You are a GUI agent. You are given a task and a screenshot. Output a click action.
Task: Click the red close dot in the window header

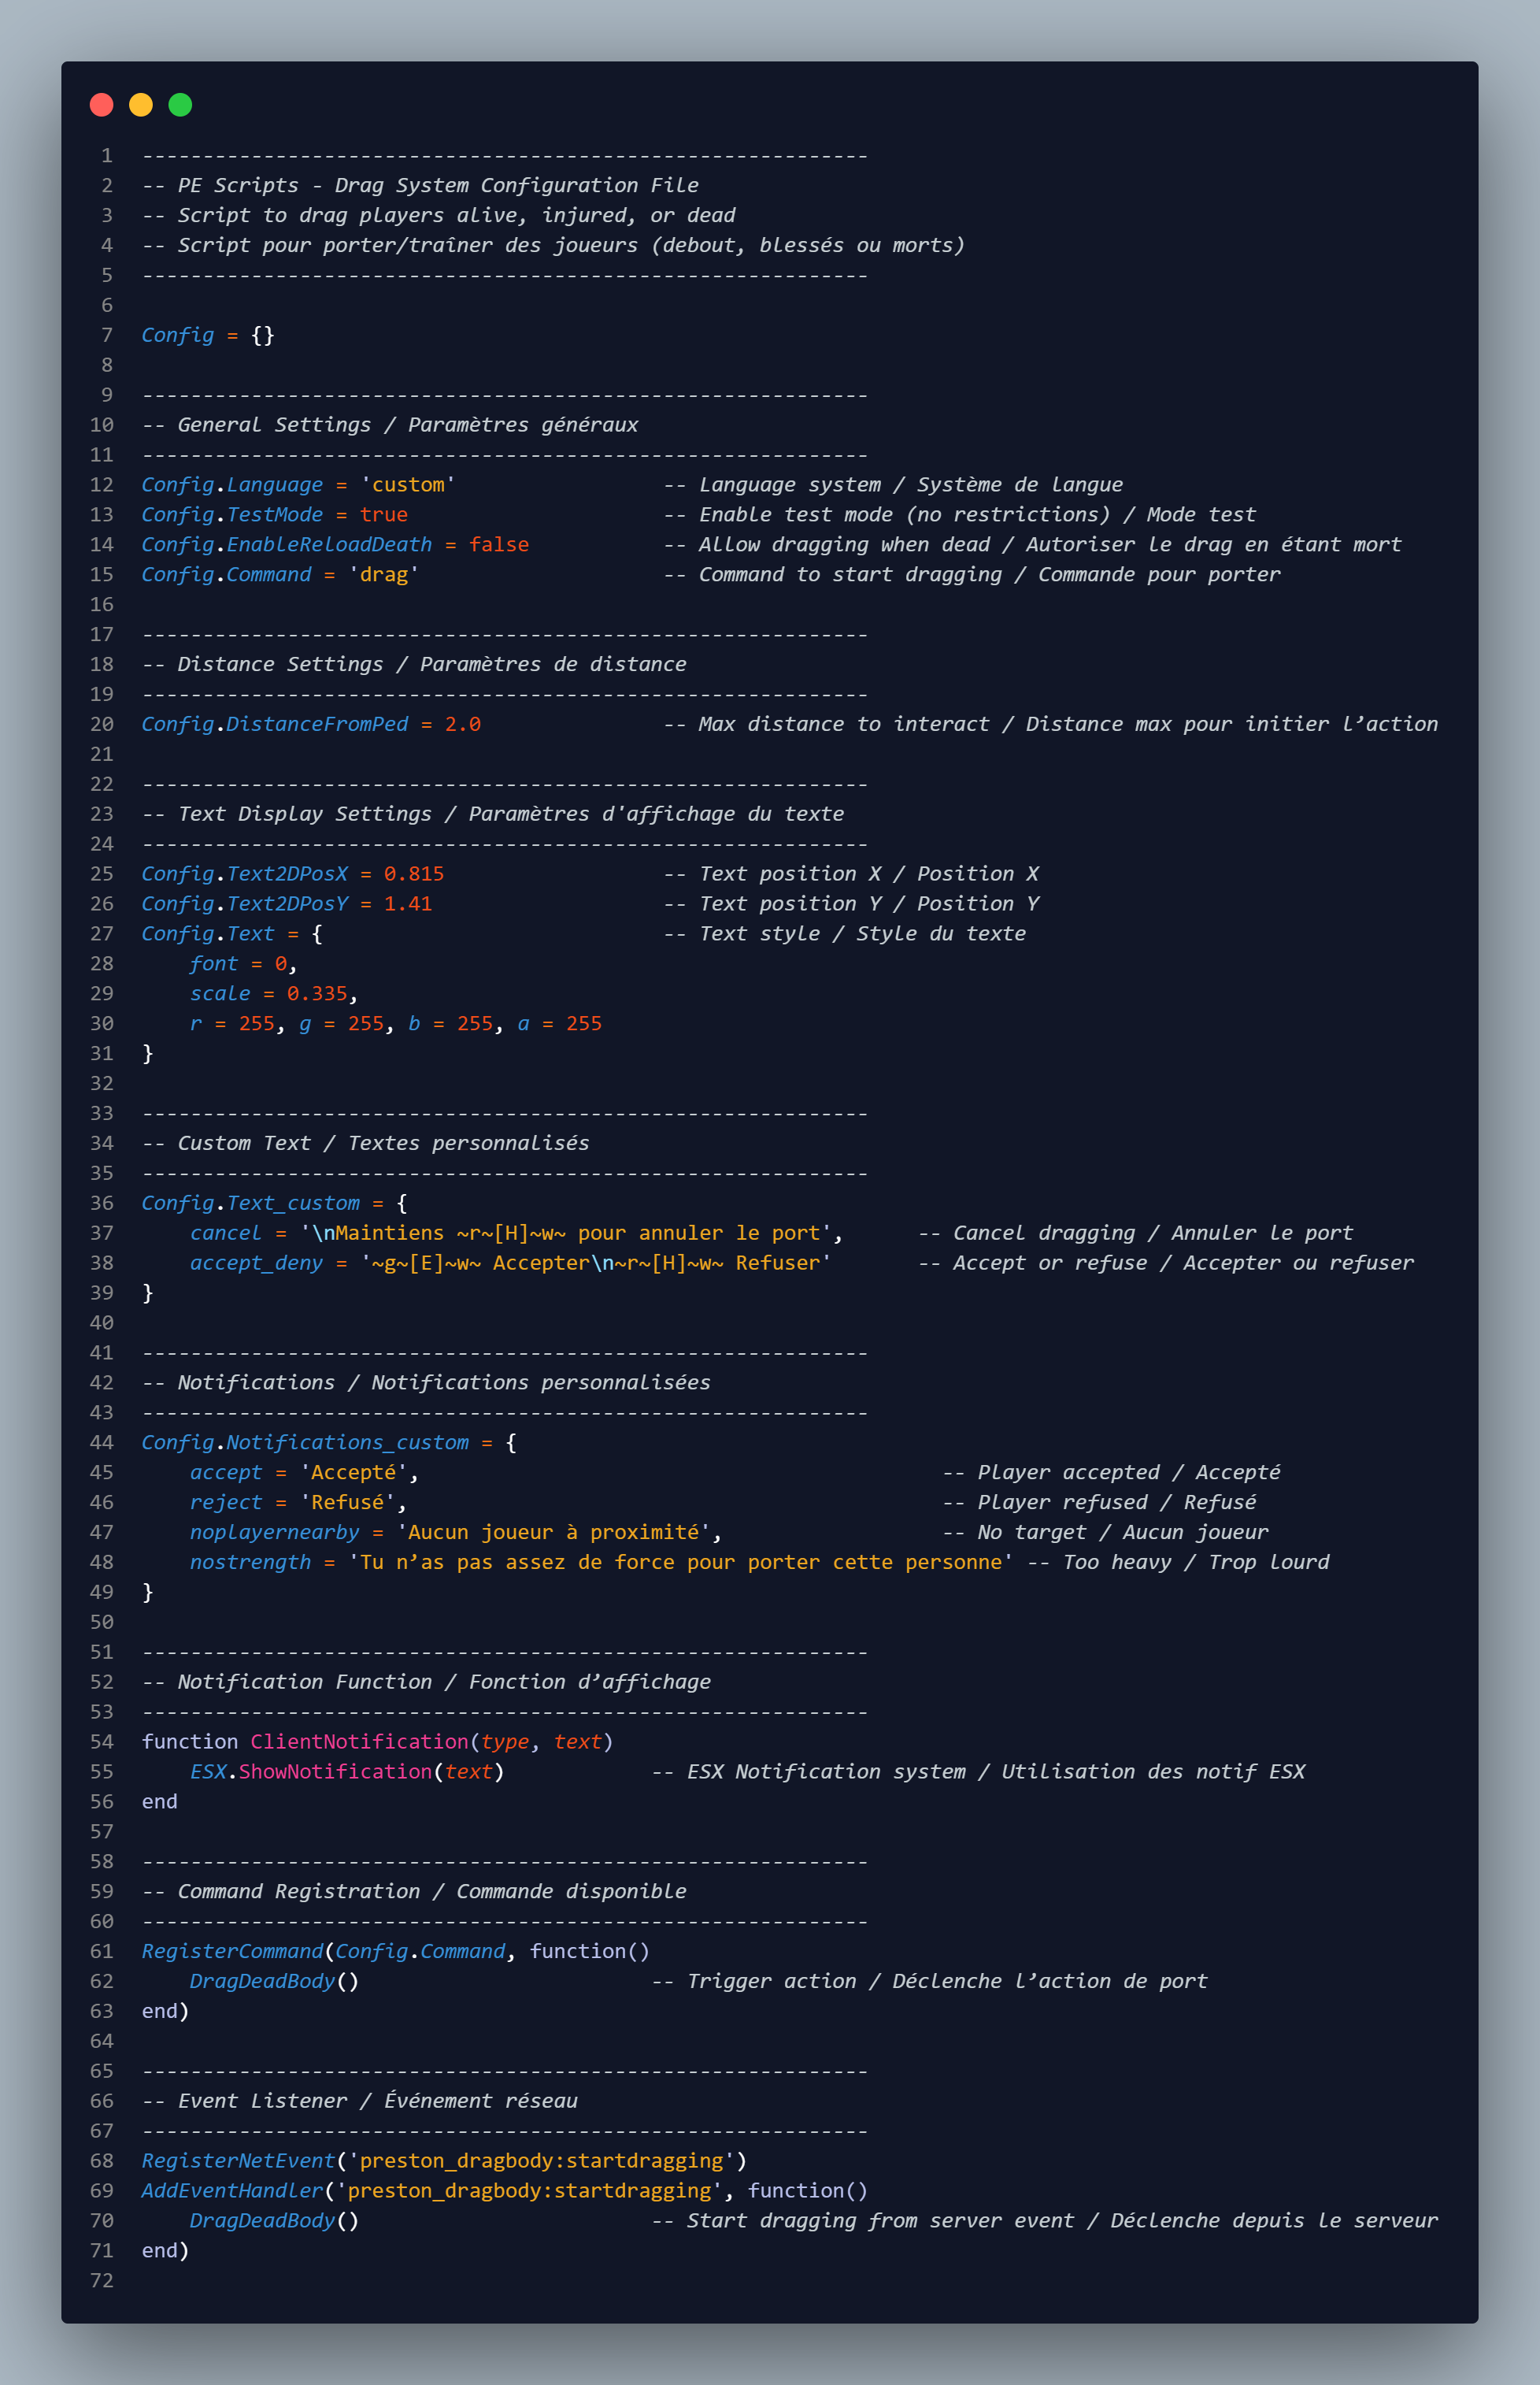click(x=101, y=105)
